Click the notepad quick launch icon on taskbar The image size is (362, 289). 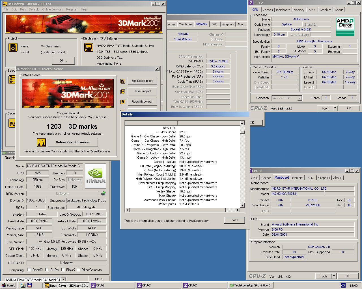tap(23, 285)
